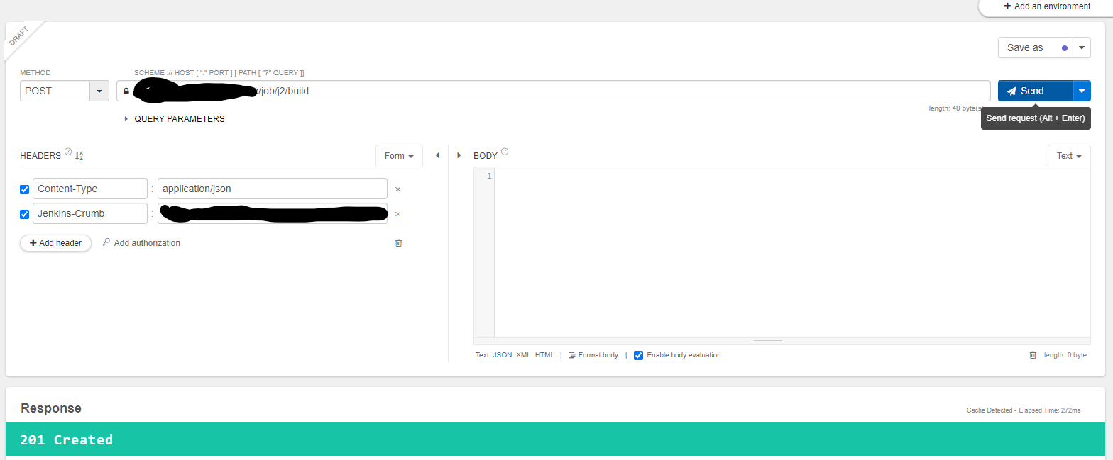Delete all headers trash icon
The width and height of the screenshot is (1113, 460).
pyautogui.click(x=398, y=243)
